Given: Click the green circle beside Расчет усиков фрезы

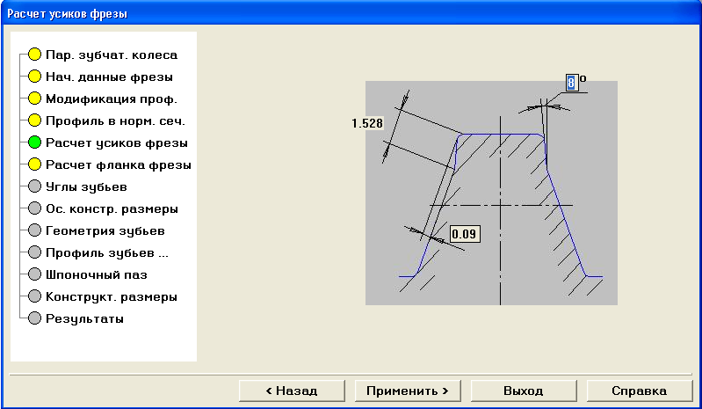Looking at the screenshot, I should tap(34, 142).
